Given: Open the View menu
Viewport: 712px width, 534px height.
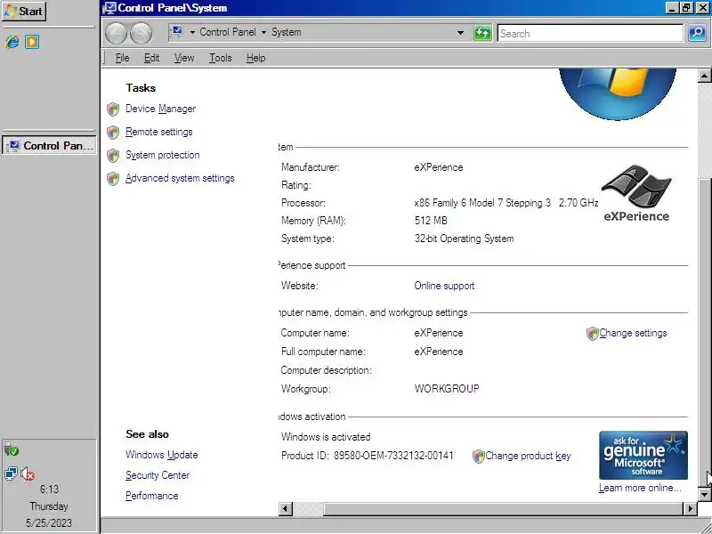Looking at the screenshot, I should (184, 58).
